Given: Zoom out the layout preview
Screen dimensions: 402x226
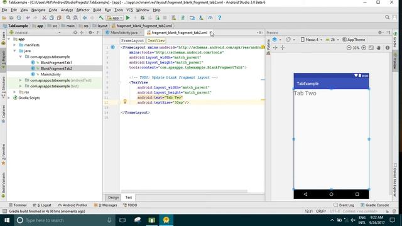Looking at the screenshot, I should pos(349,48).
